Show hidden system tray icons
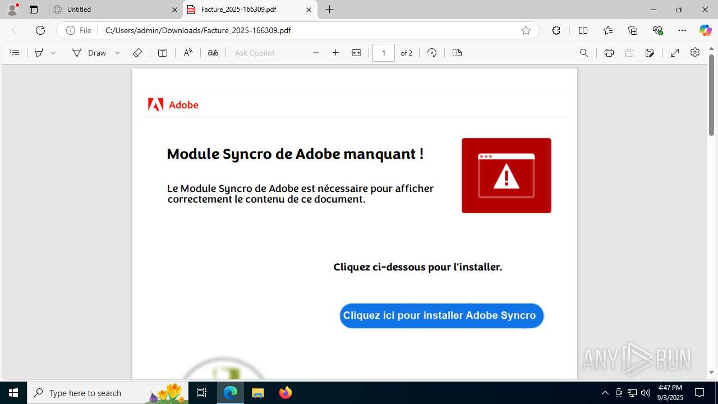This screenshot has width=718, height=404. pyautogui.click(x=605, y=393)
